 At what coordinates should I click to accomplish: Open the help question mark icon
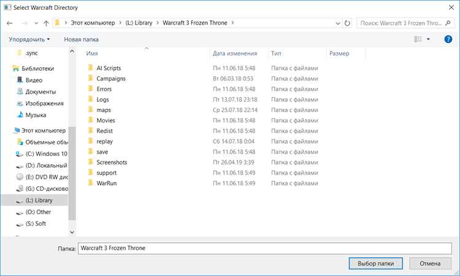coord(448,39)
